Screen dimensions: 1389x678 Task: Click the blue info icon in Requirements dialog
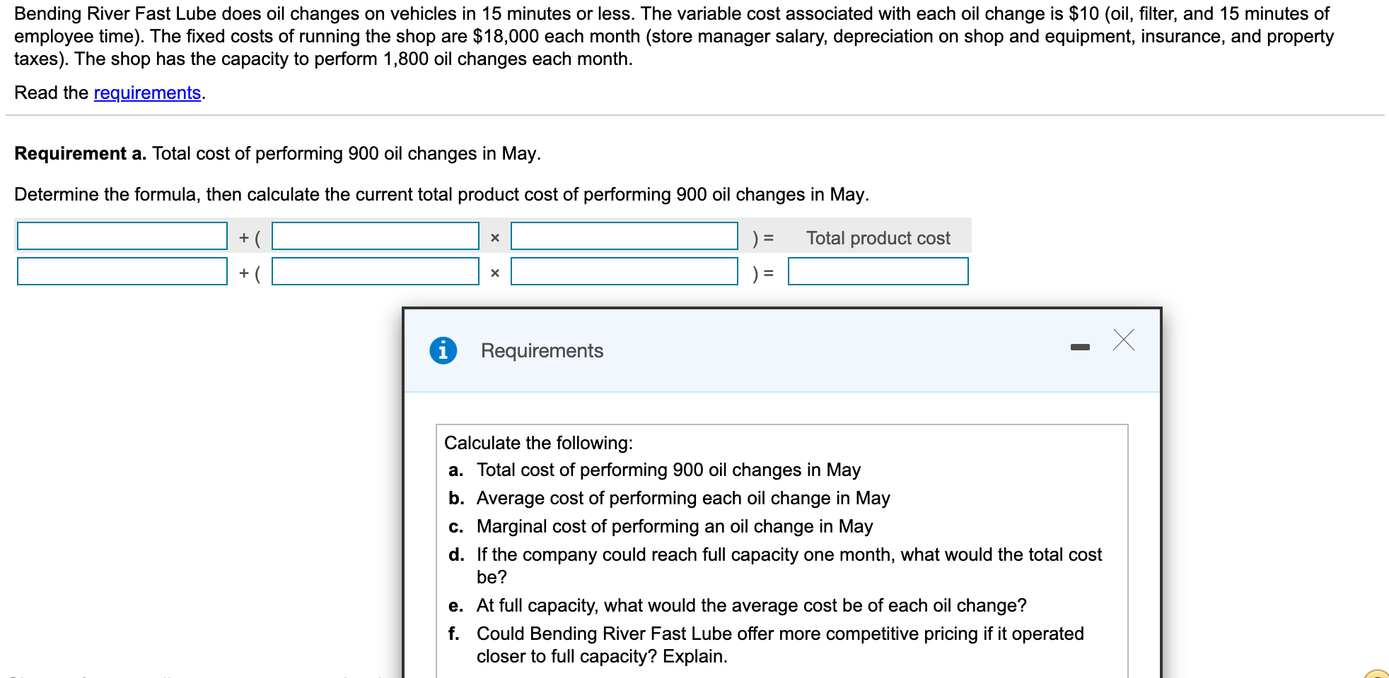(443, 350)
